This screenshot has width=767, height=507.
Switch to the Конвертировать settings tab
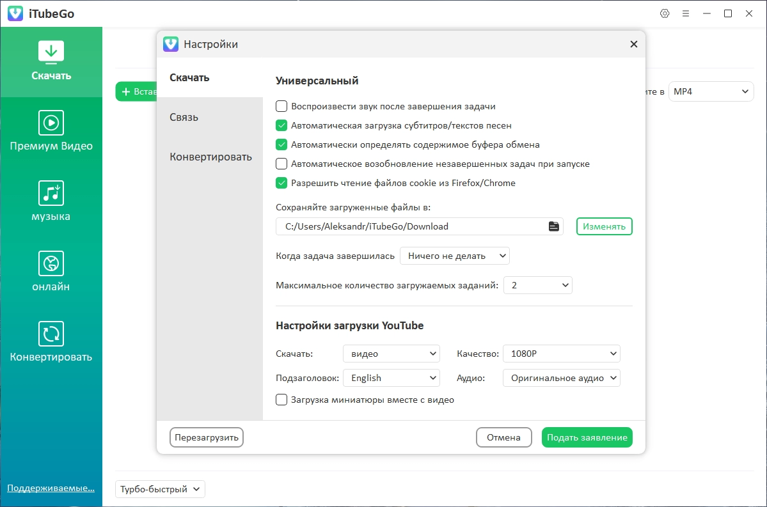click(x=210, y=157)
